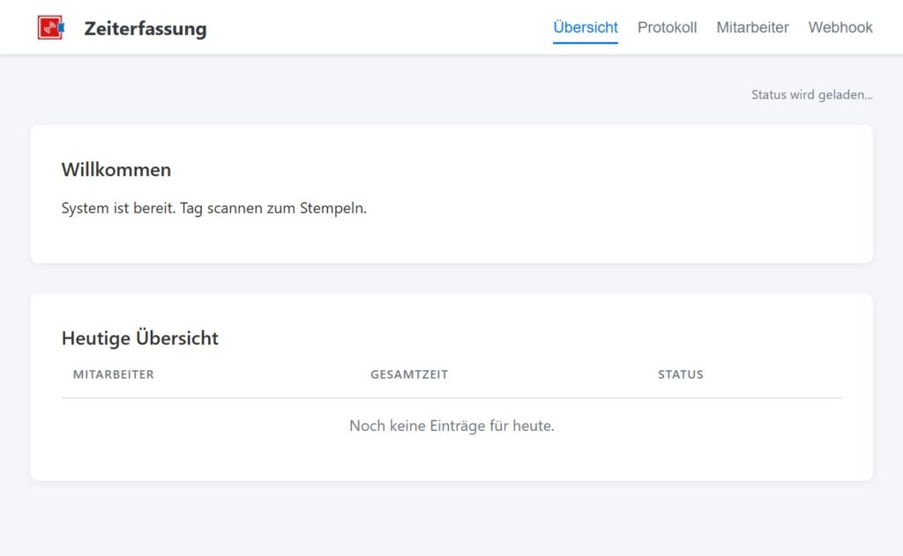Click the divider line under the table headers
This screenshot has width=903, height=556.
(x=451, y=397)
